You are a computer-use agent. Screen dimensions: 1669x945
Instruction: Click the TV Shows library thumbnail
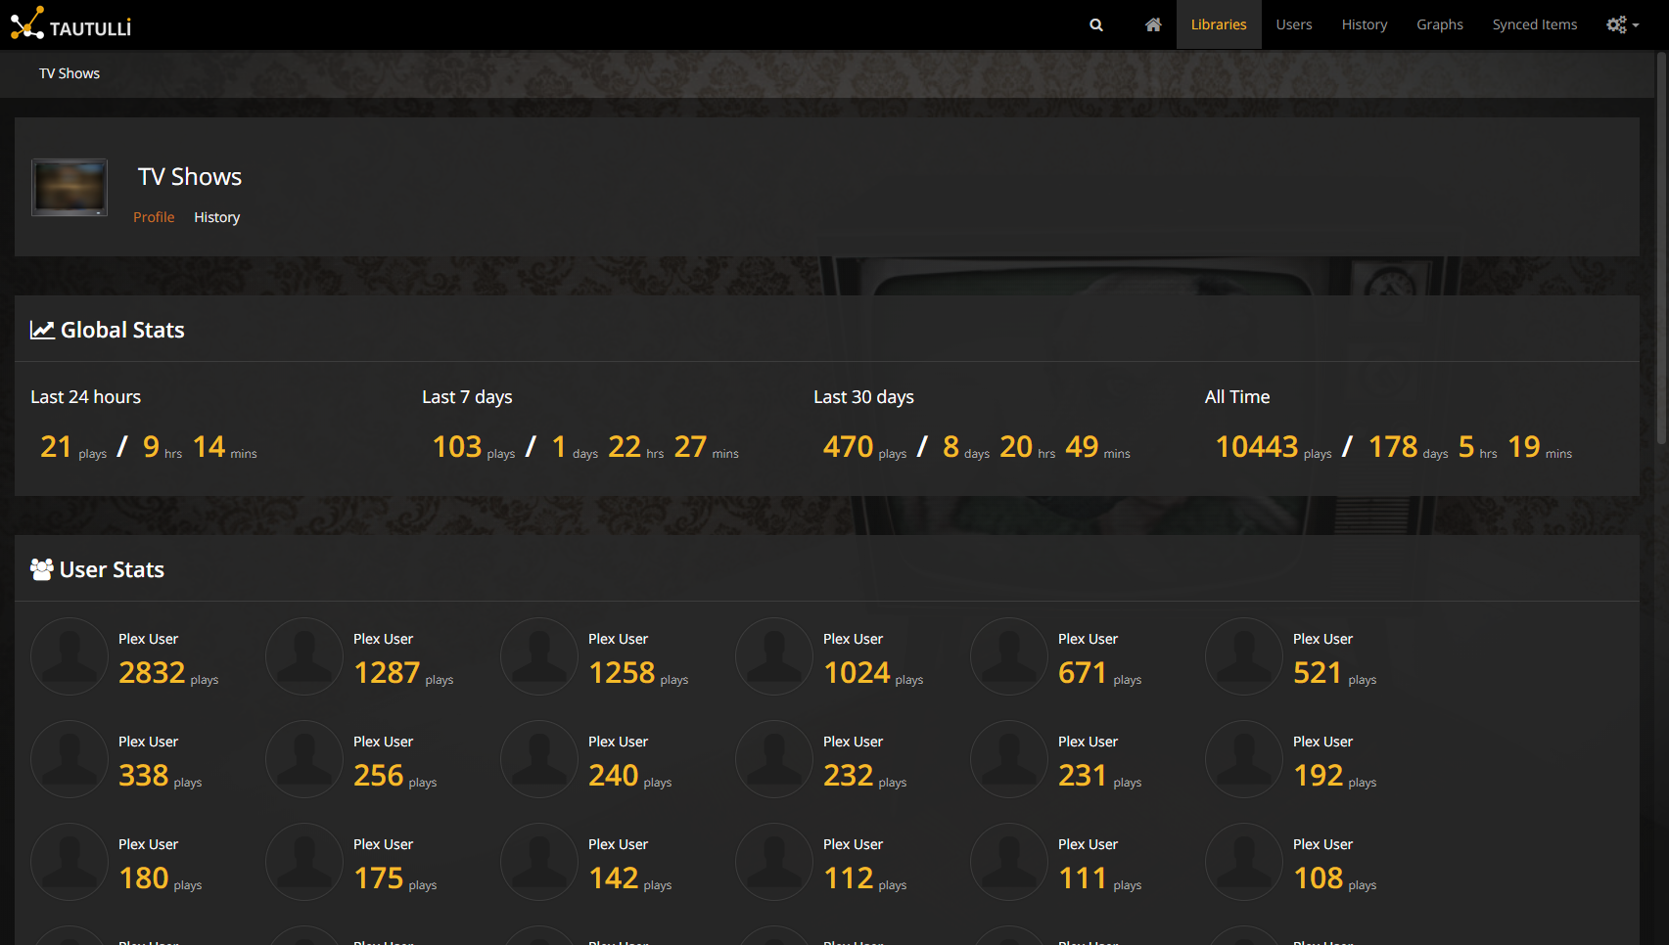70,187
